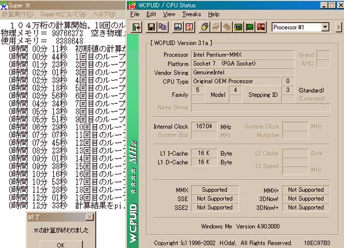Viewport: 344px width, 248px height.
Task: Click the code 18EC97B3 at bottom right
Action: pyautogui.click(x=317, y=243)
